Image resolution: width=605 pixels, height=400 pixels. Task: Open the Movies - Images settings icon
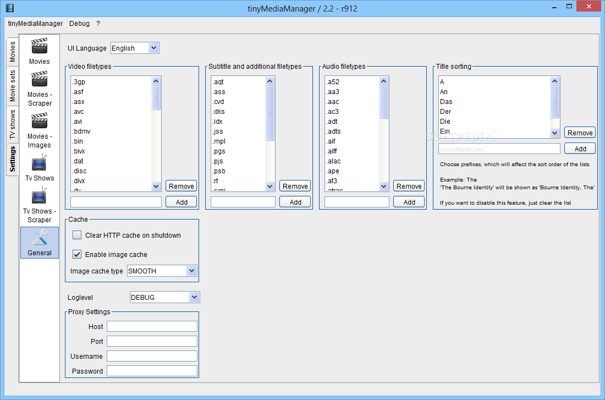coord(40,130)
